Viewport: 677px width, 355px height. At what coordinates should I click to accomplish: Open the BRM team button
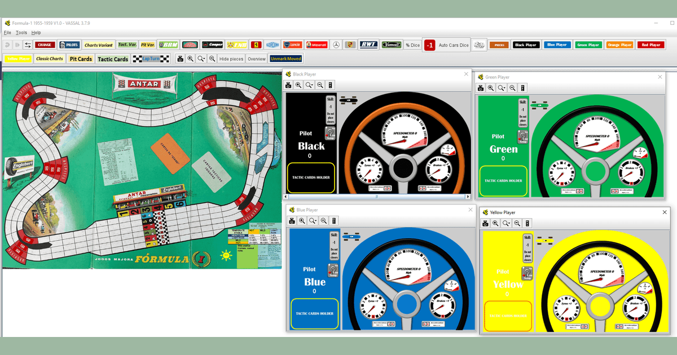pyautogui.click(x=167, y=45)
